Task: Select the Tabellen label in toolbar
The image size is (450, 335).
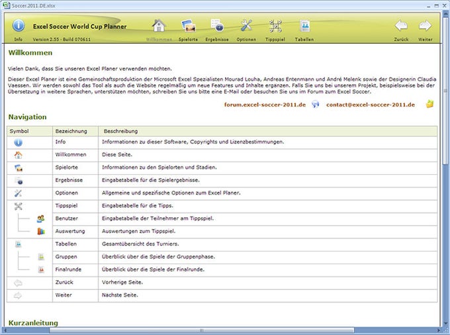Action: (304, 39)
